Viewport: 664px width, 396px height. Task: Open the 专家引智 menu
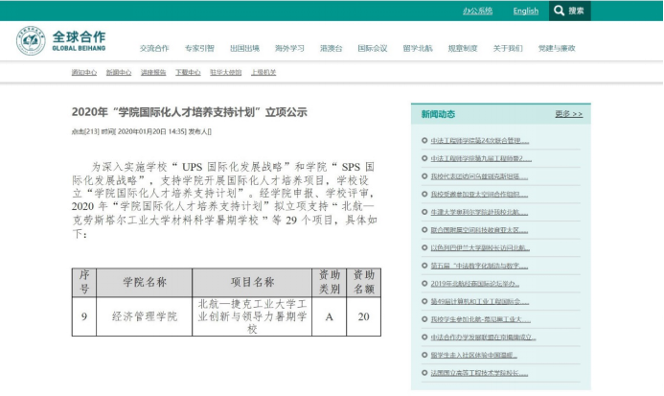coord(199,48)
